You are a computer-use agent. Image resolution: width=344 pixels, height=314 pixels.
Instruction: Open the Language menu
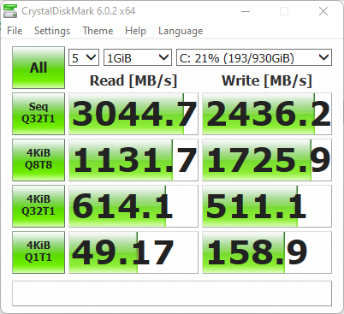pos(181,31)
